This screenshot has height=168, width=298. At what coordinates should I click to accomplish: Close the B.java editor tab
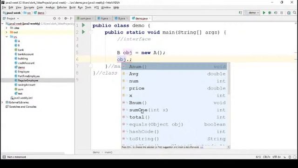[x=127, y=19]
